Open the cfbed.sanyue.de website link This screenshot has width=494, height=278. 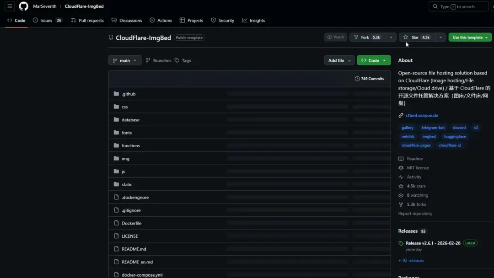(x=422, y=116)
